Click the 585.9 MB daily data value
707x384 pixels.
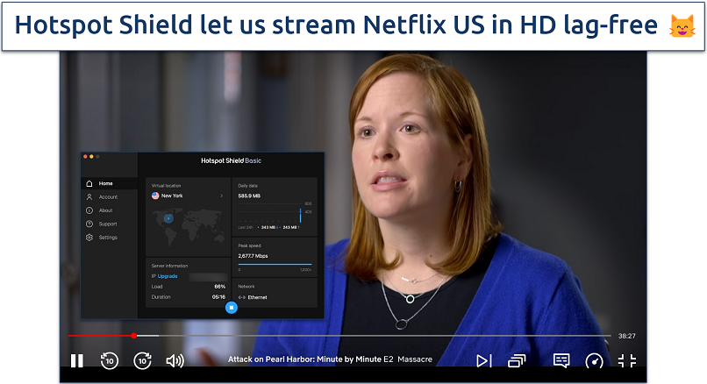click(x=249, y=196)
